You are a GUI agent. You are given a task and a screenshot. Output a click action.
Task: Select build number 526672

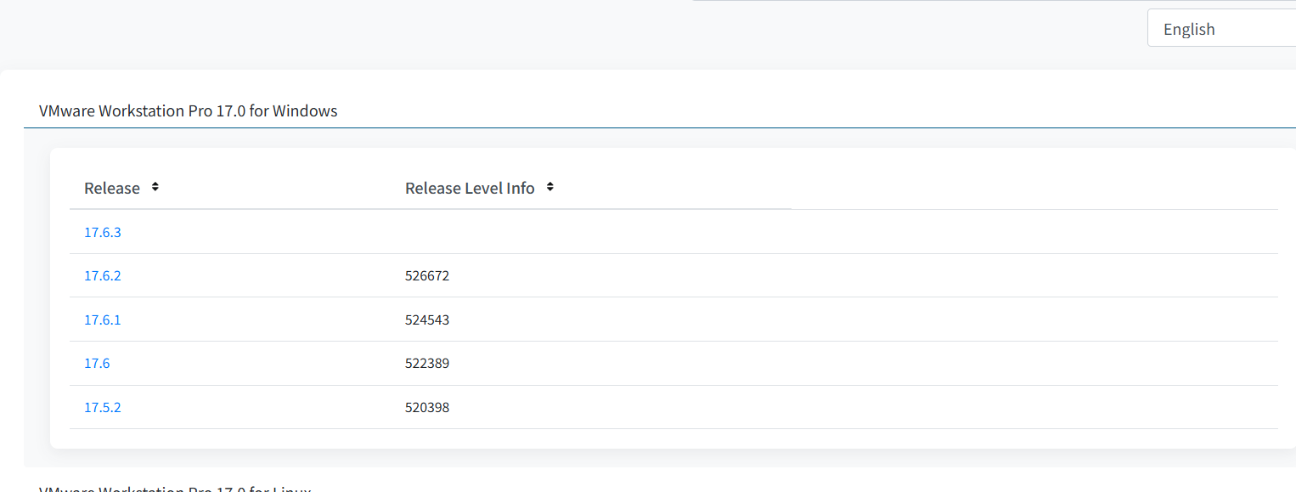click(x=427, y=276)
